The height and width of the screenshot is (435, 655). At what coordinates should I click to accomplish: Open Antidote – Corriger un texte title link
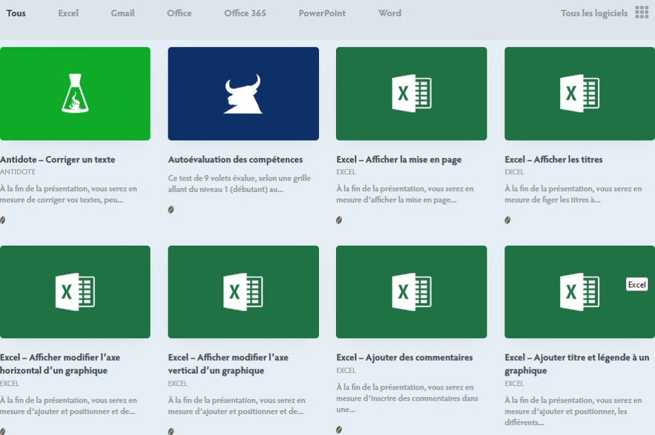58,159
